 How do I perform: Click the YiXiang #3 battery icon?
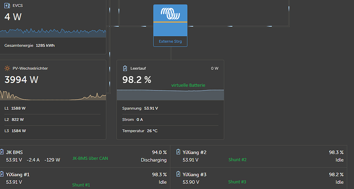[178, 174]
